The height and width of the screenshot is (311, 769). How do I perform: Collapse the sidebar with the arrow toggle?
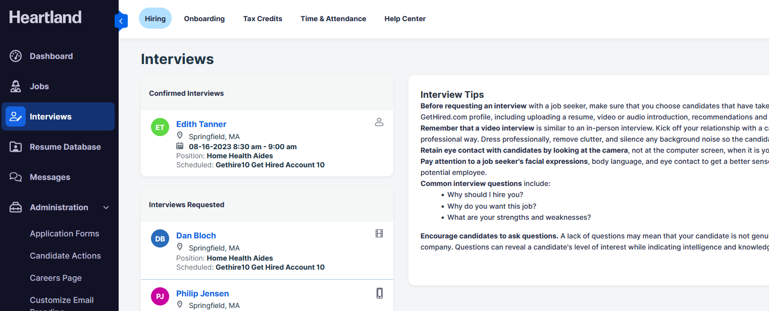click(x=121, y=21)
